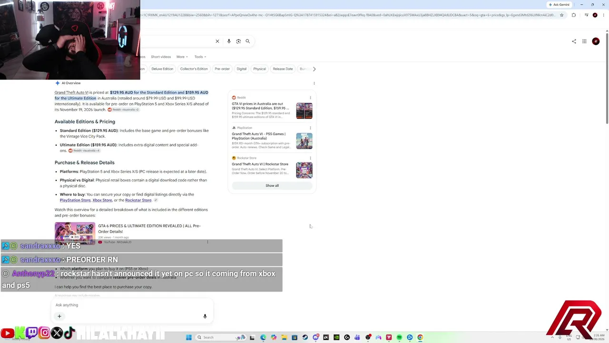609x343 pixels.
Task: Open the Grand Theft Auto VI Rockstar Store result
Action: click(260, 164)
